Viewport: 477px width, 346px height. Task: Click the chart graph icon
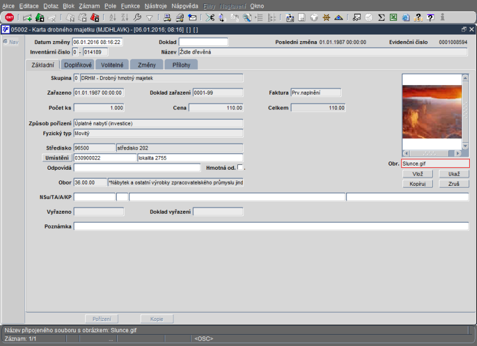click(357, 18)
